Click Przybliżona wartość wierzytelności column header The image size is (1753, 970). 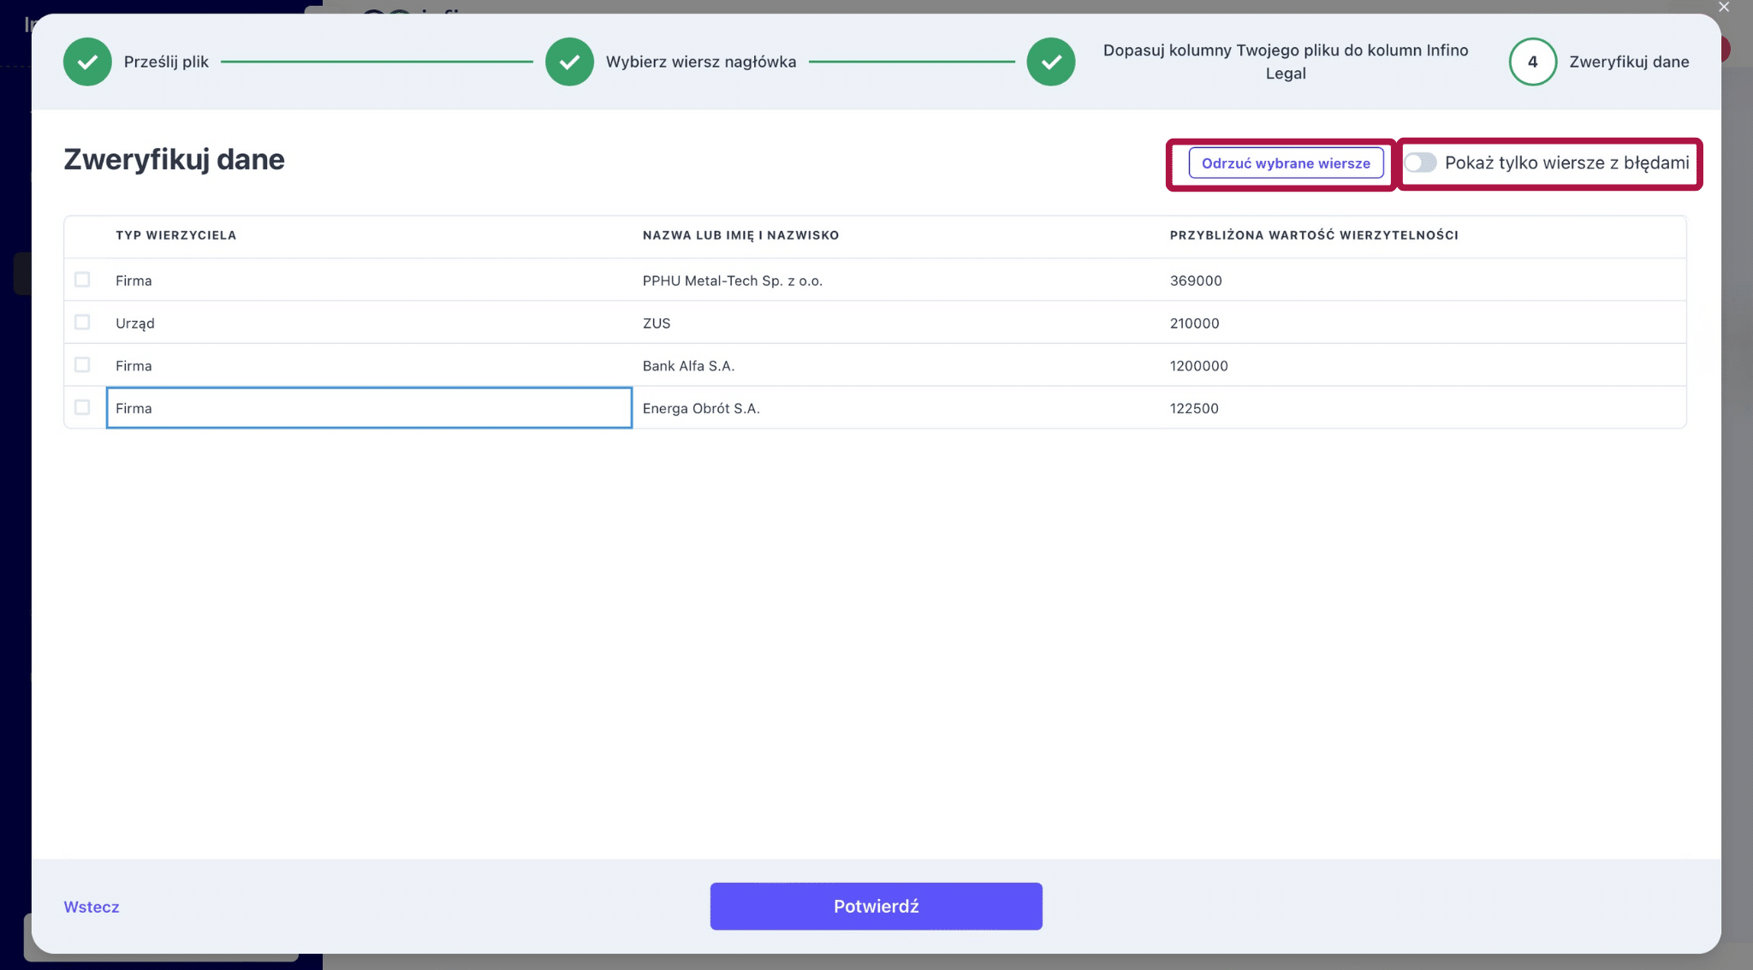point(1314,235)
